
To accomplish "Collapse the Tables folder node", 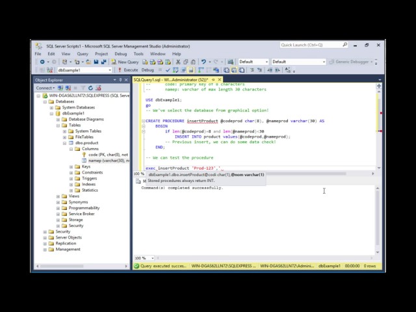I will 58,125.
